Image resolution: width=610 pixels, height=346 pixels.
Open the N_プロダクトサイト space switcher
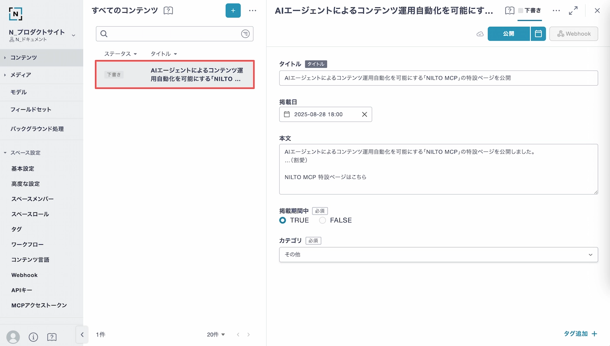tap(42, 35)
